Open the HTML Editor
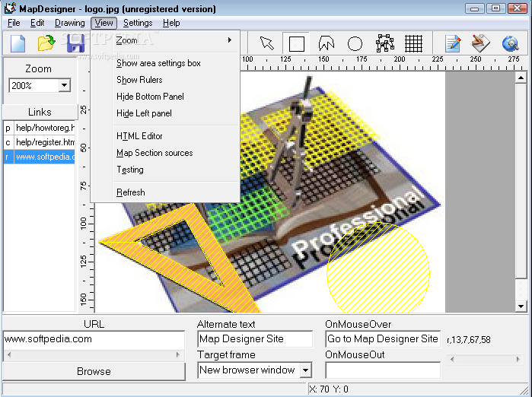This screenshot has height=397, width=532. click(166, 136)
